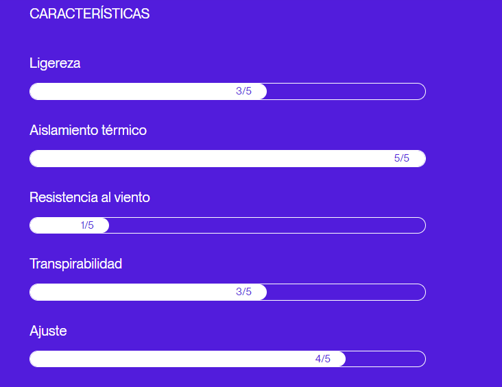The image size is (502, 387).
Task: Click the Aislamiento térmico label
Action: pos(88,130)
